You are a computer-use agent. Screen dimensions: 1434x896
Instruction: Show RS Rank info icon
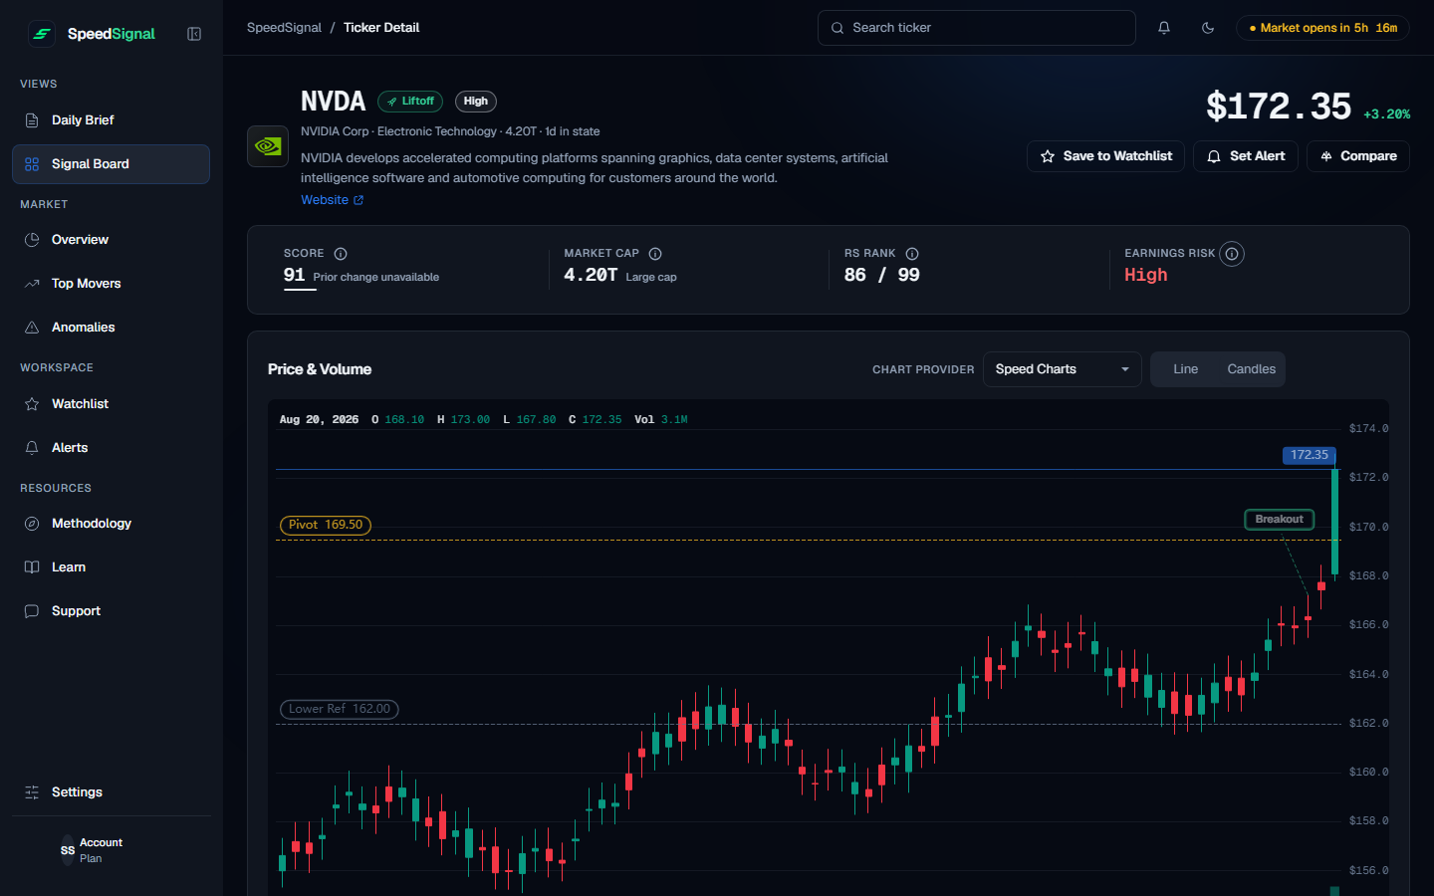click(912, 254)
